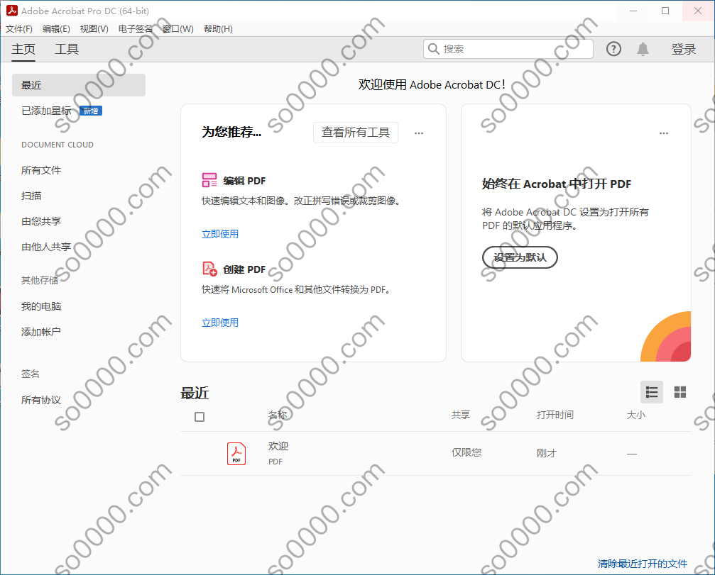The height and width of the screenshot is (575, 715).
Task: Open 由他人共享 in the sidebar
Action: click(x=46, y=247)
